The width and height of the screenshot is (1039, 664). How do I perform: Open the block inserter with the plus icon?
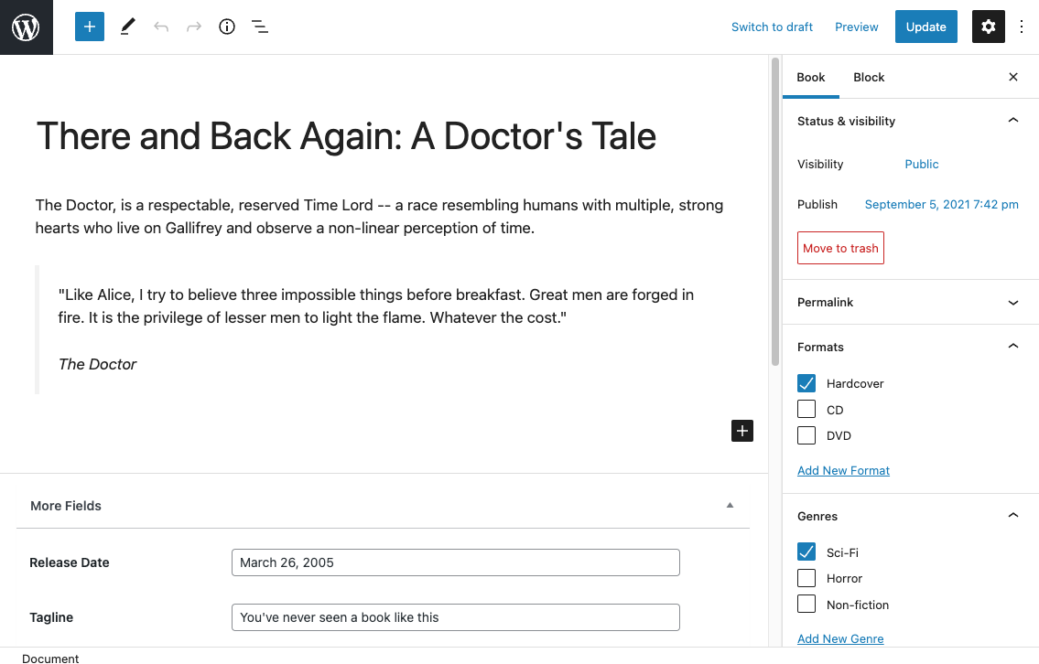pyautogui.click(x=89, y=27)
